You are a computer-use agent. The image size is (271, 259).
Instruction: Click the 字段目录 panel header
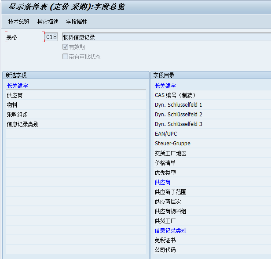(x=211, y=76)
